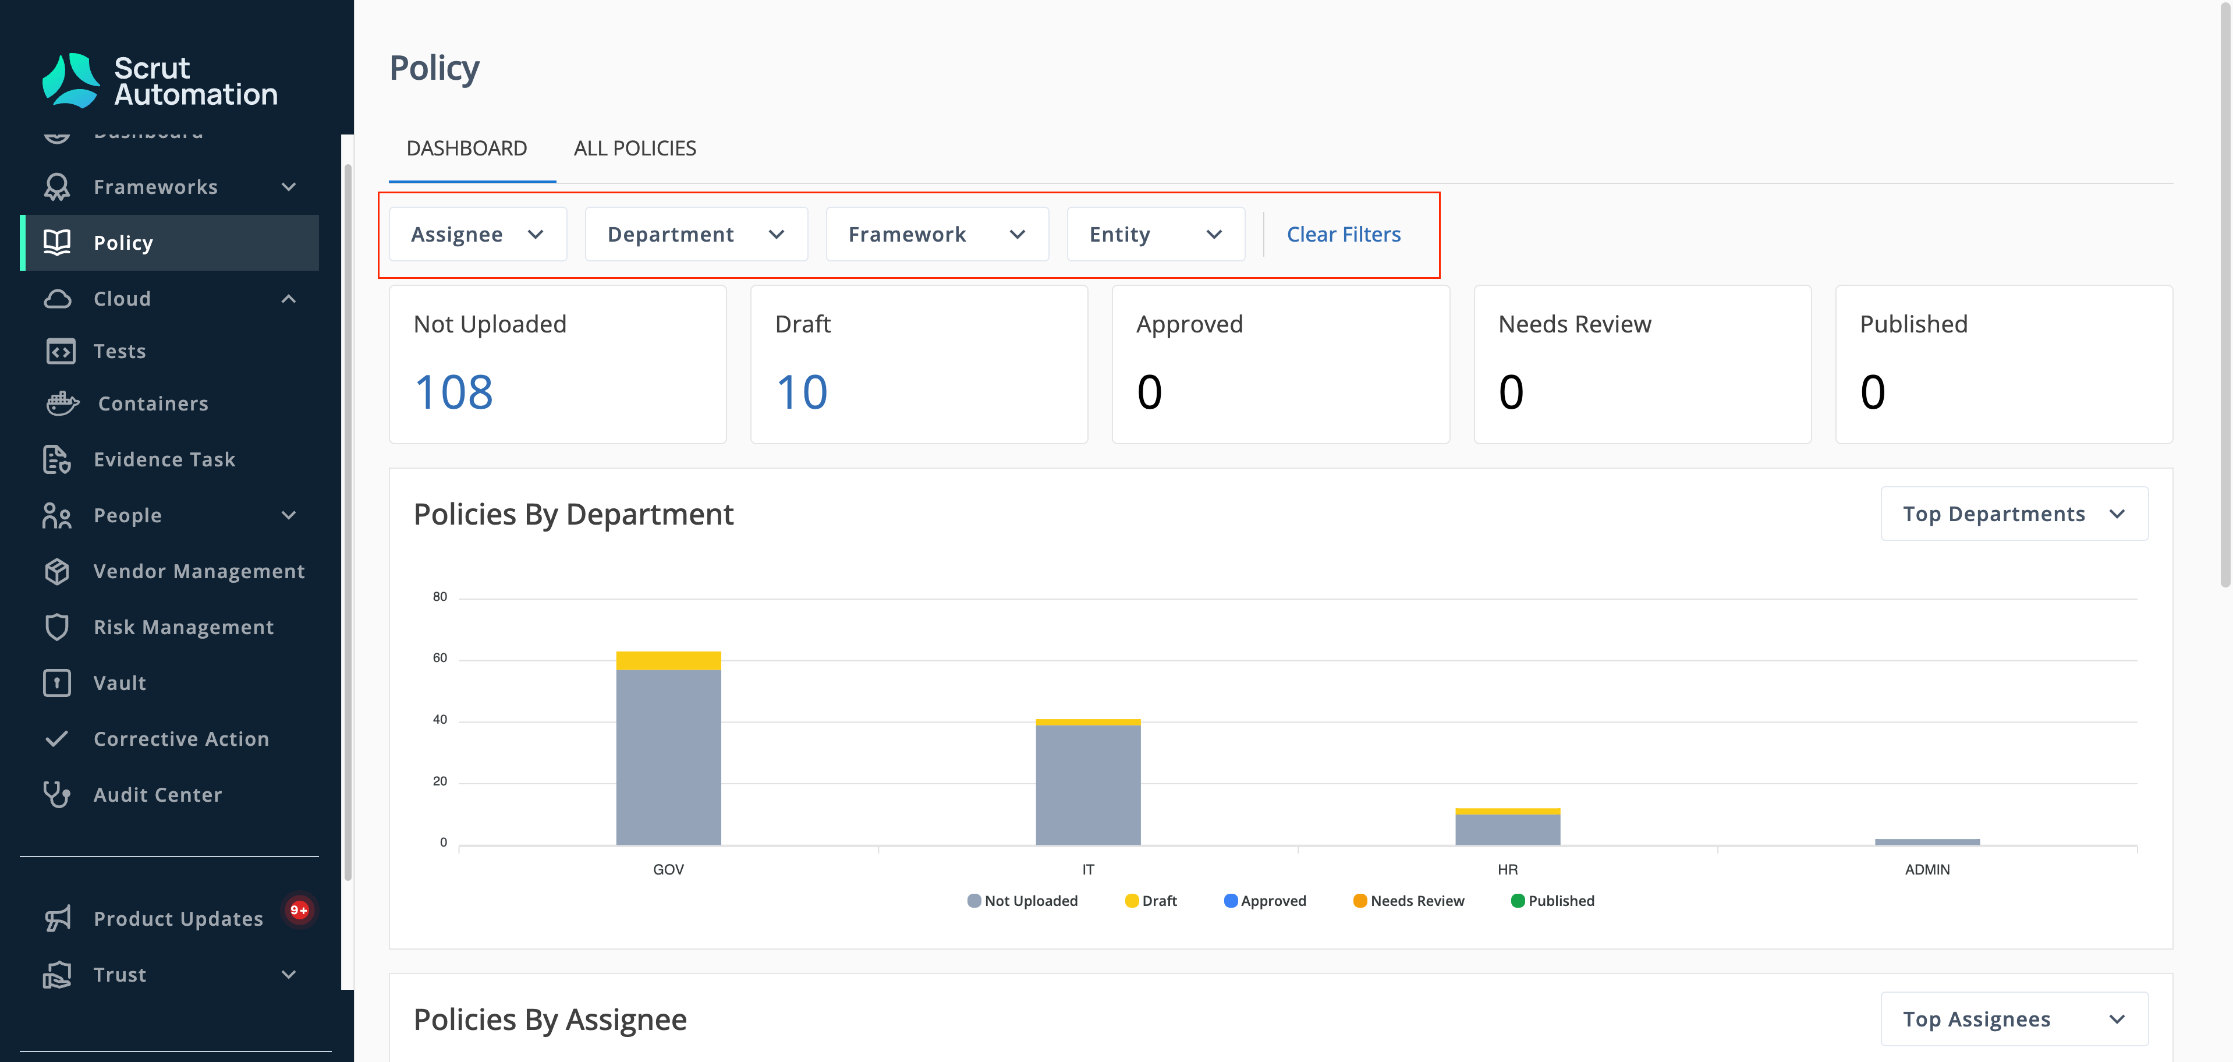Switch to the DASHBOARD tab
Image resolution: width=2233 pixels, height=1062 pixels.
466,148
